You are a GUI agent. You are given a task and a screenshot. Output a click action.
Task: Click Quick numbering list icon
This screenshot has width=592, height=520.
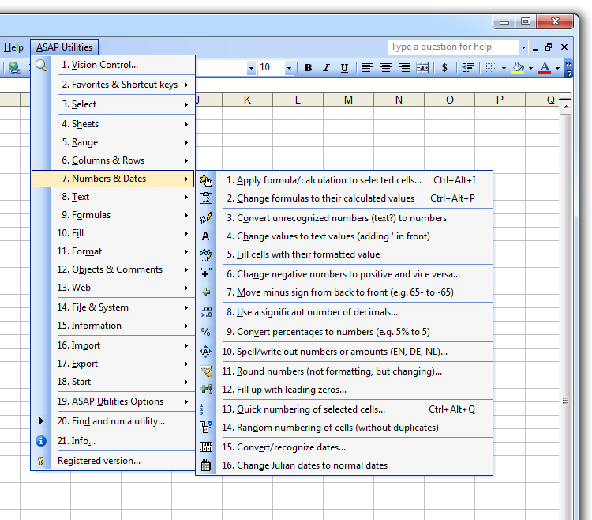[206, 409]
